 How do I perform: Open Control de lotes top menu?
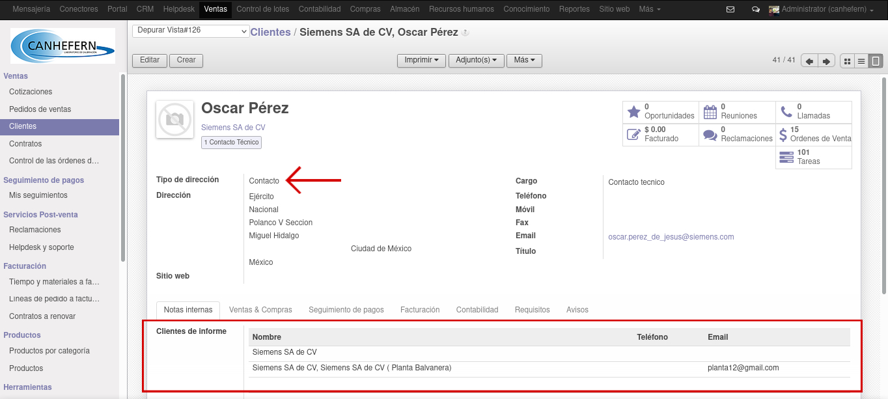262,9
